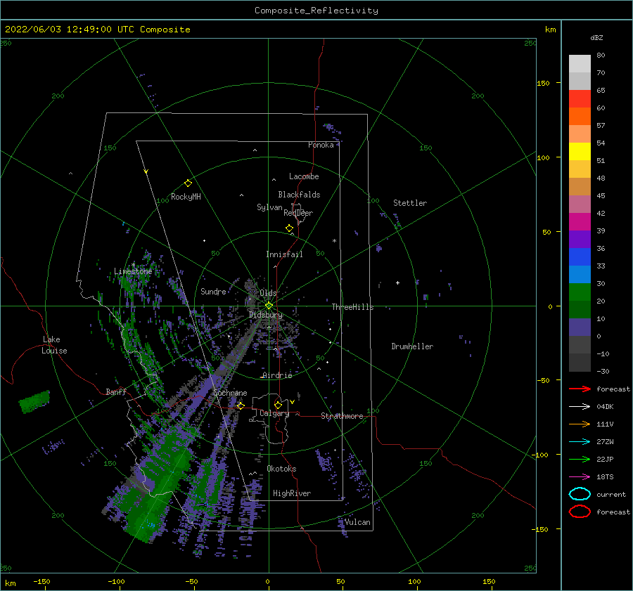Click the white 04DK arrow legend icon
The image size is (633, 591).
[x=580, y=407]
